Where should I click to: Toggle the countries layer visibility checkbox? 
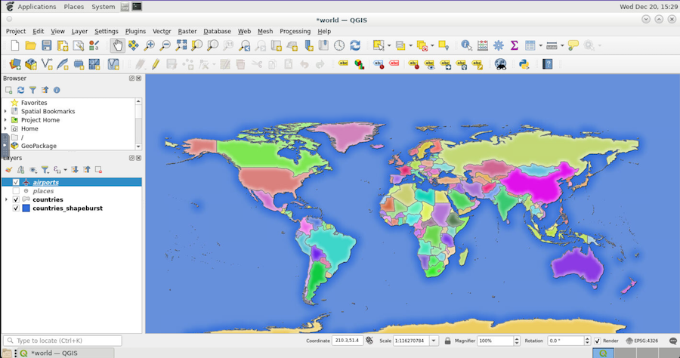pos(16,199)
